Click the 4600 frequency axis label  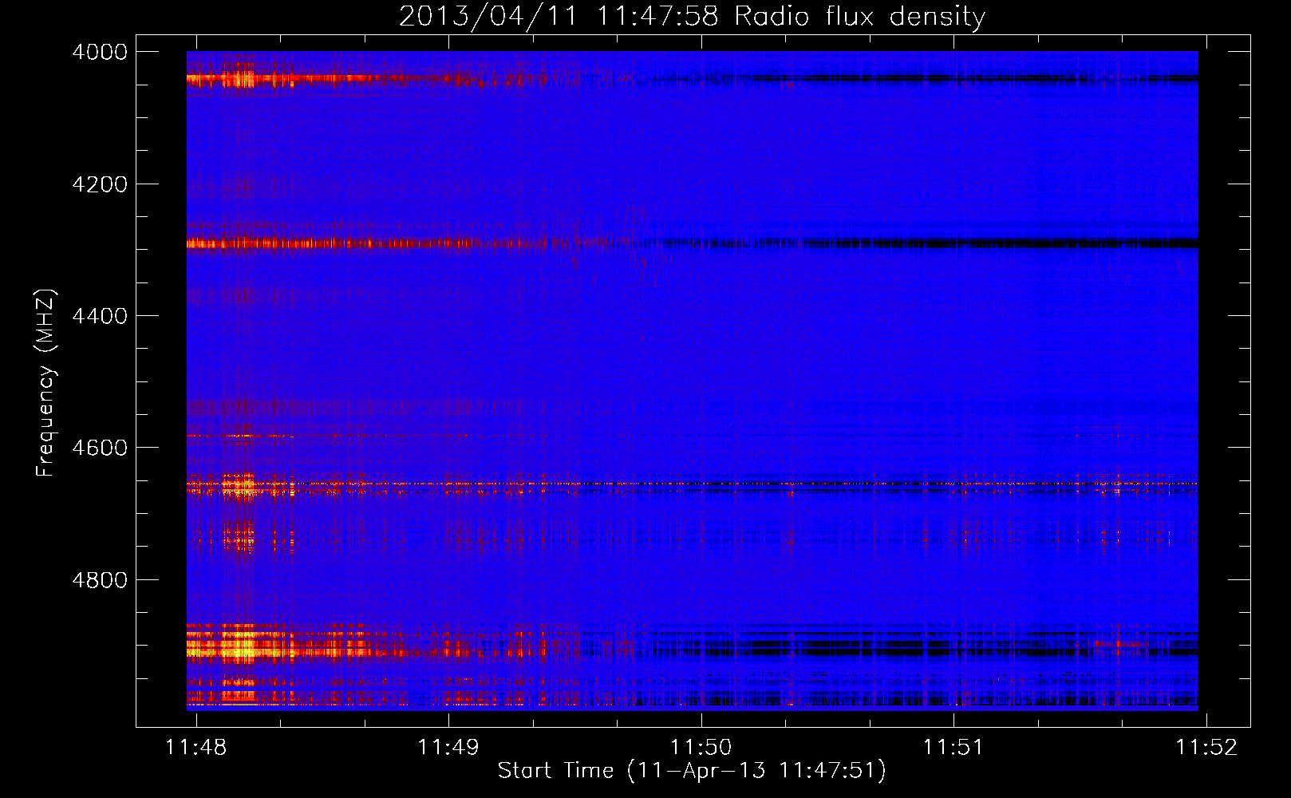click(x=100, y=448)
